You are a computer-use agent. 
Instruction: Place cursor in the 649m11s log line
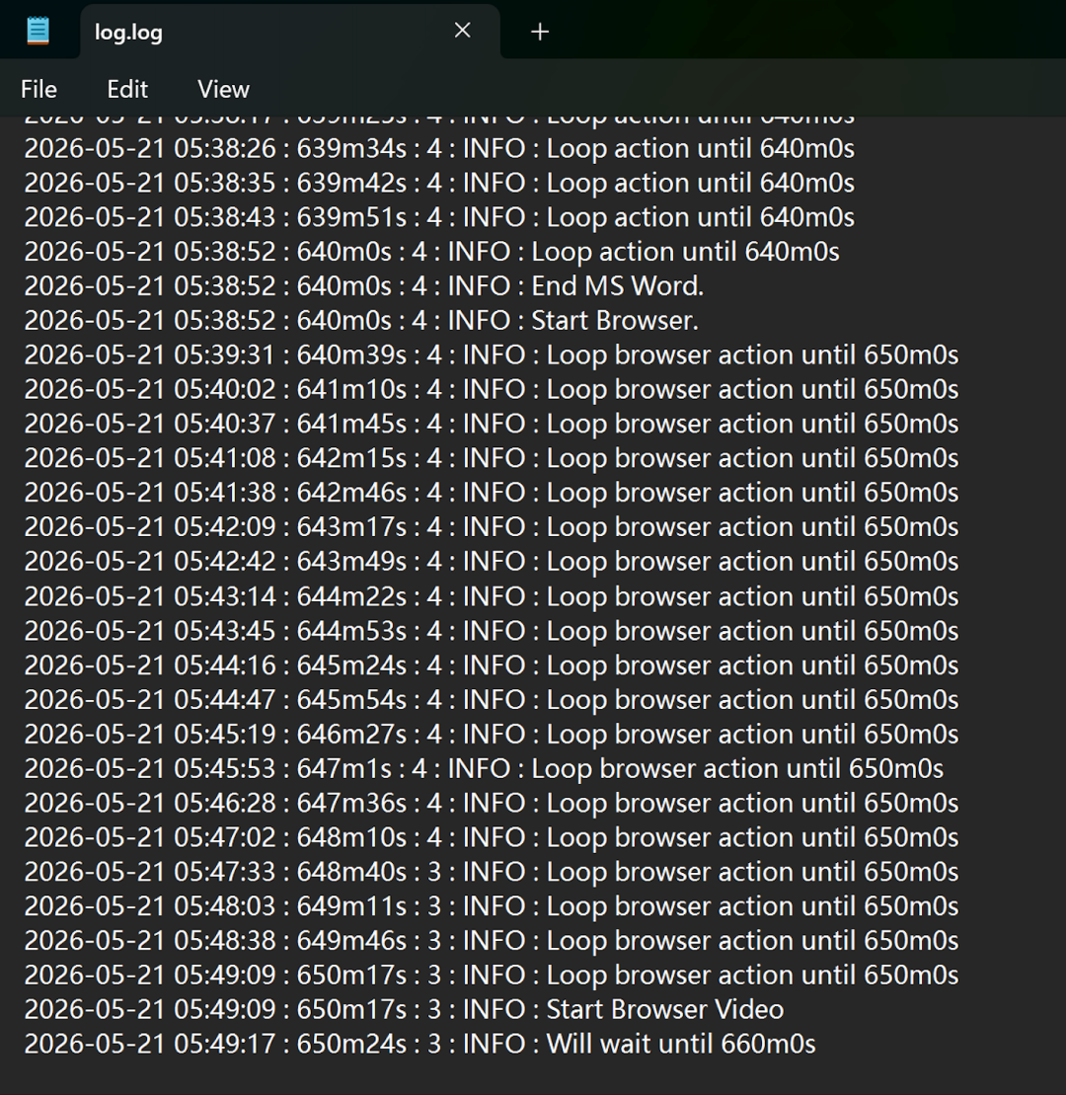[492, 906]
